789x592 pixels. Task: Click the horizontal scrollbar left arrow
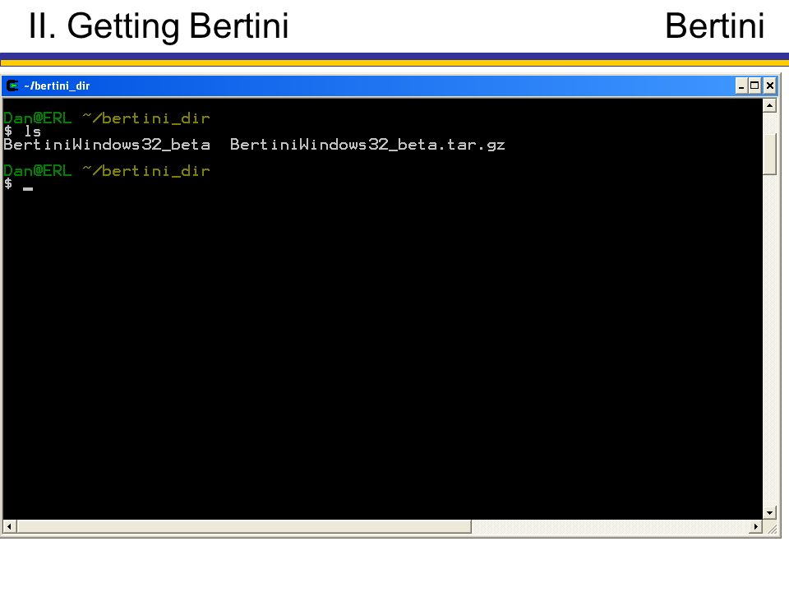(x=10, y=526)
